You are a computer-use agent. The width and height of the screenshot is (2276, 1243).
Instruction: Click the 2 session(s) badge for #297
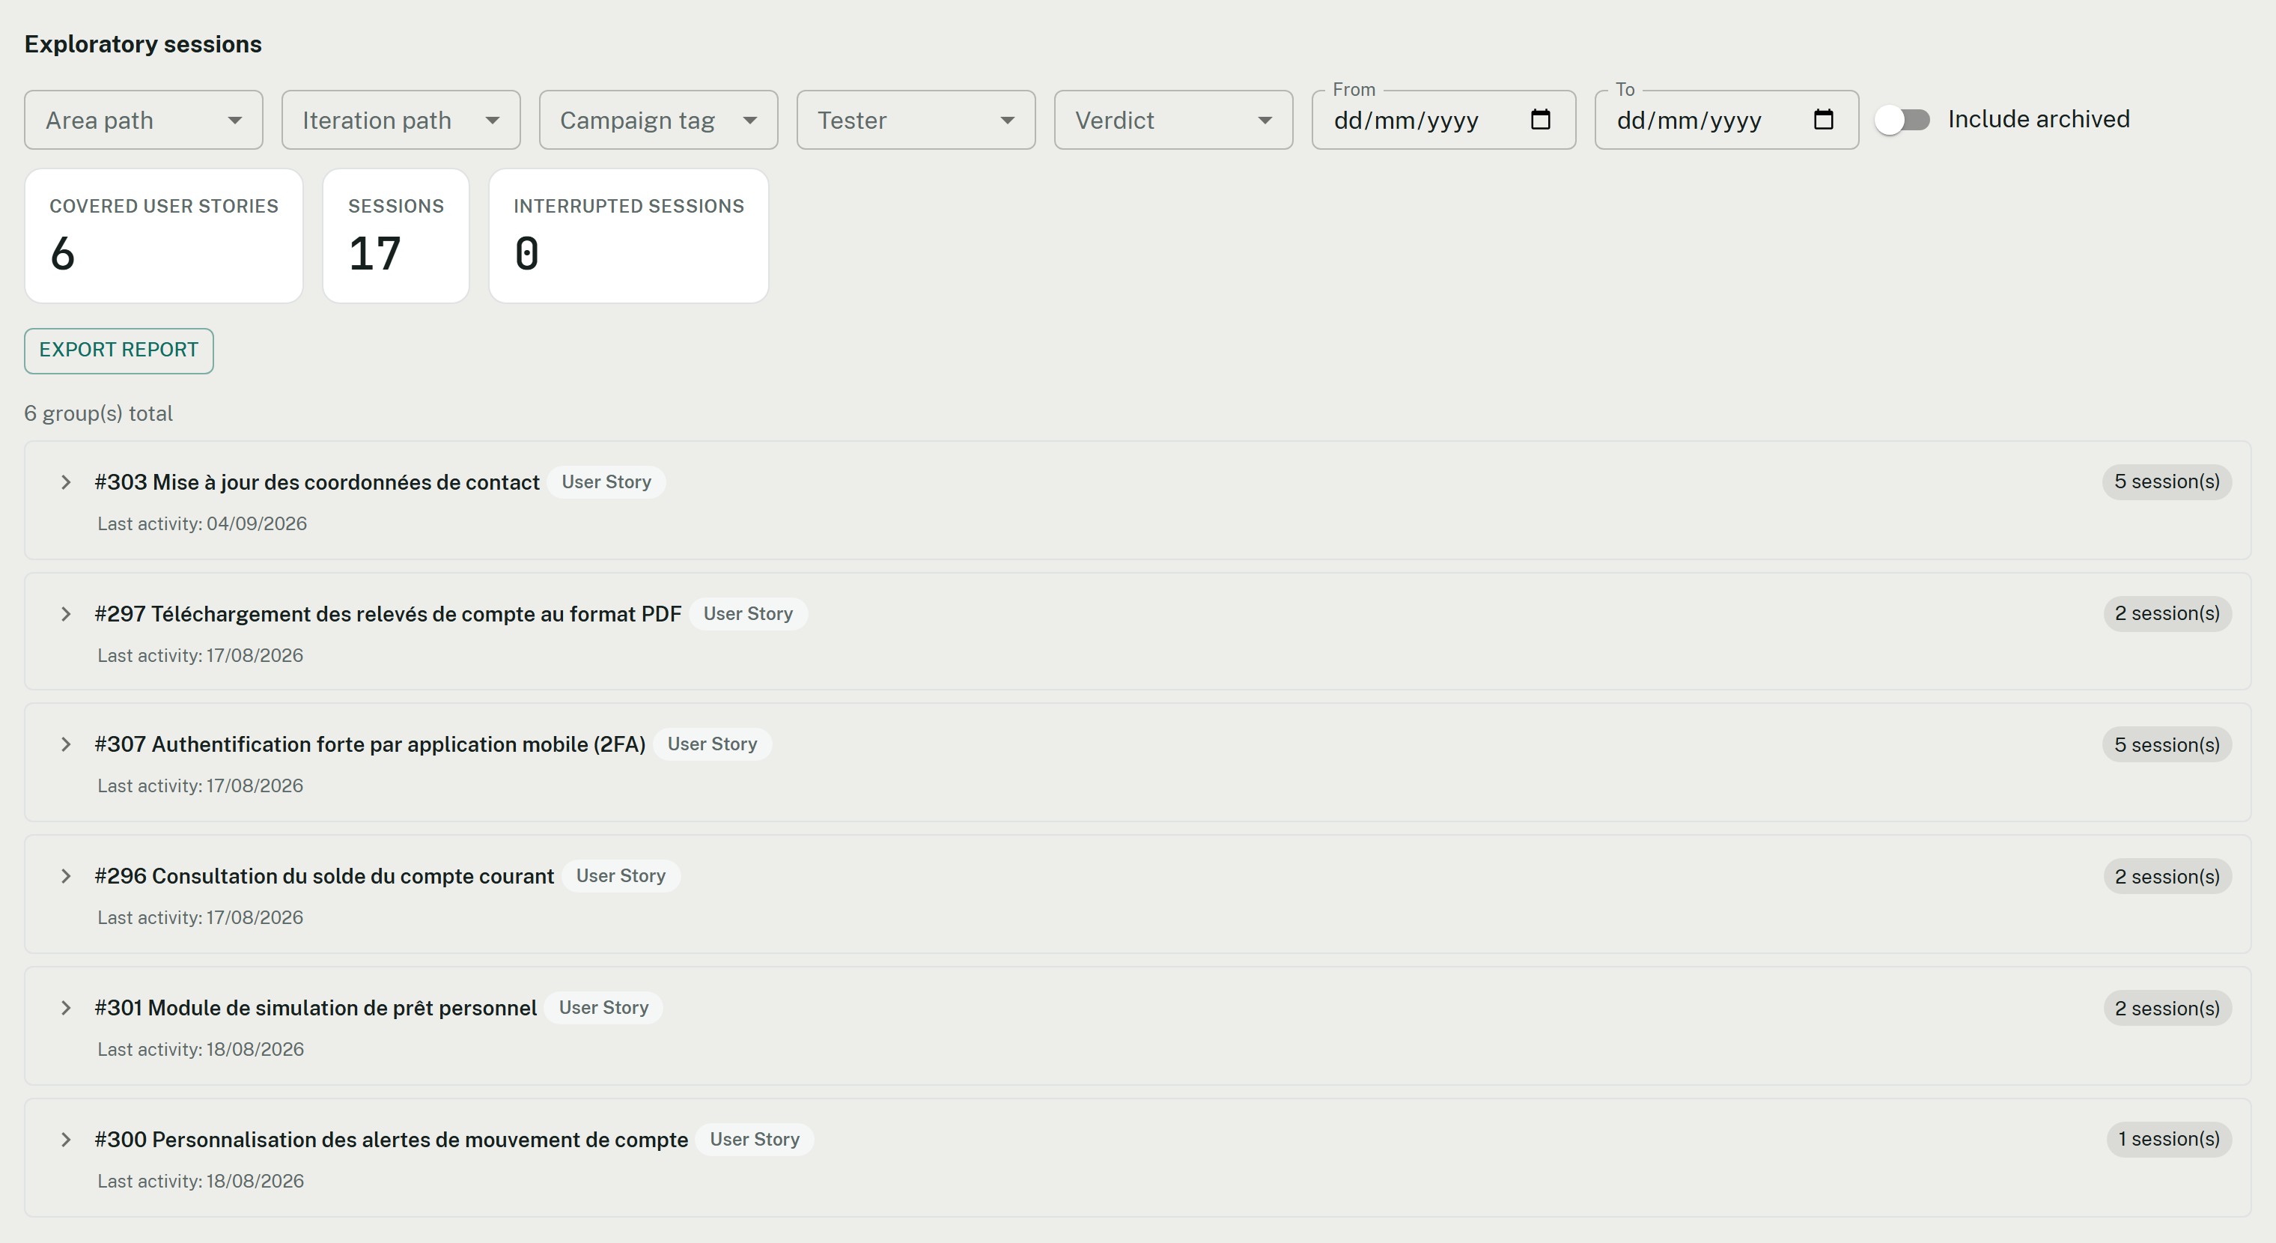tap(2167, 614)
